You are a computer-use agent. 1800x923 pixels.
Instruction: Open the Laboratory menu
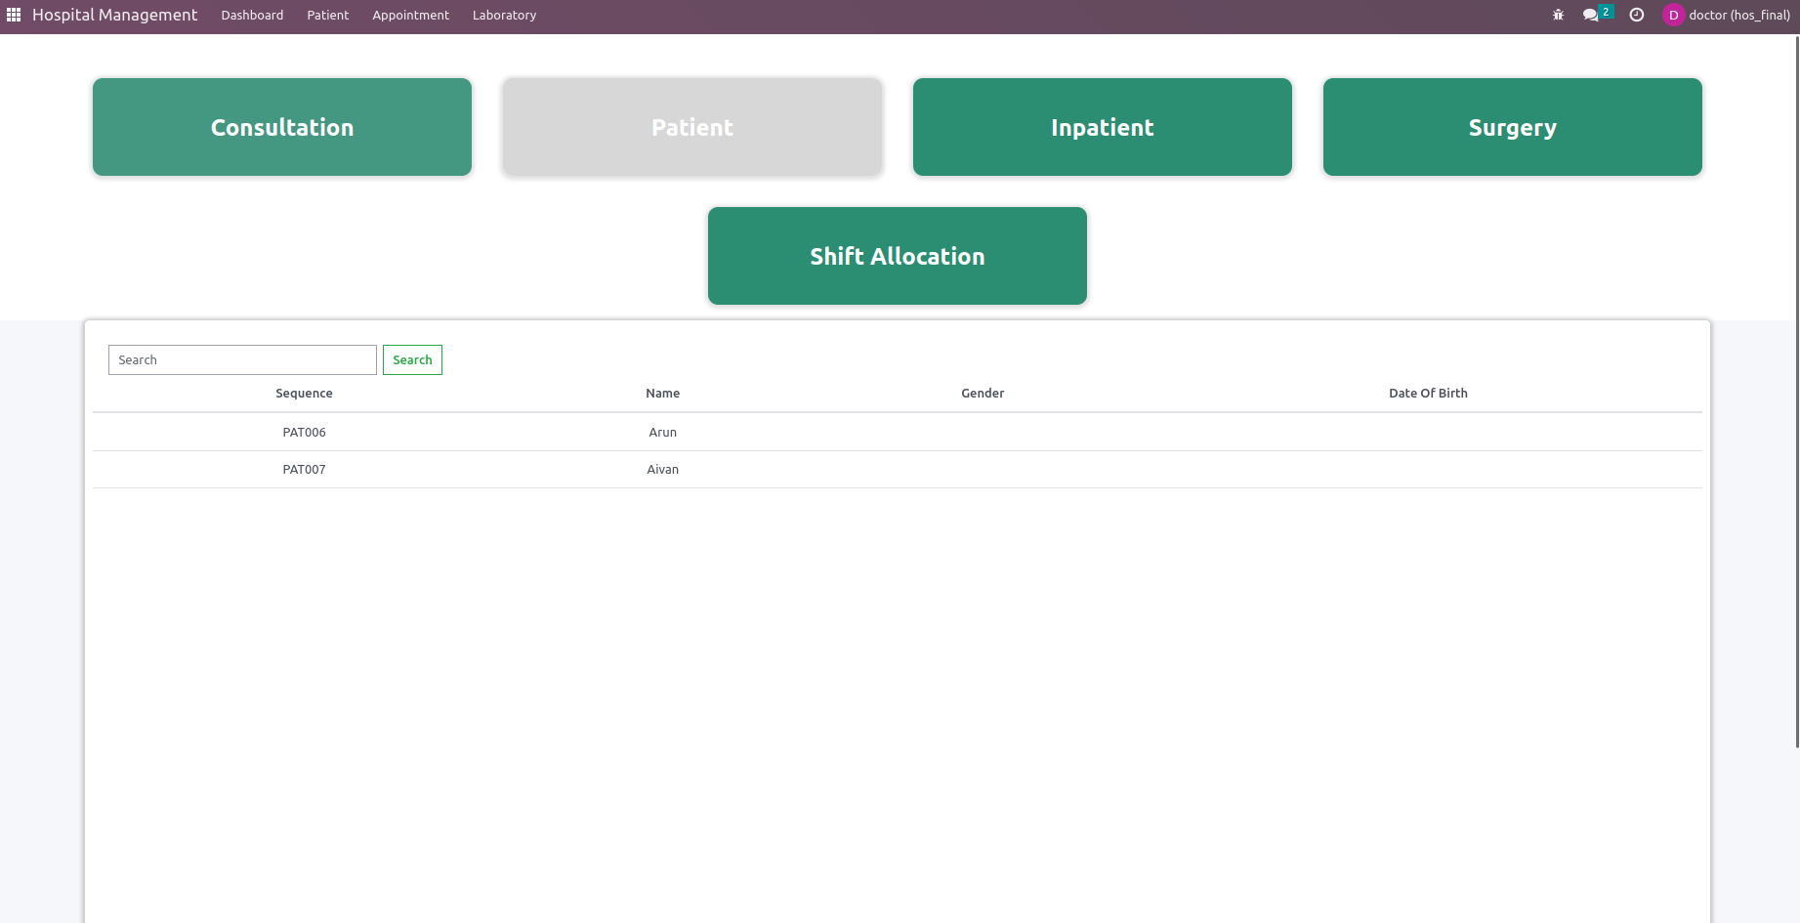pyautogui.click(x=504, y=15)
